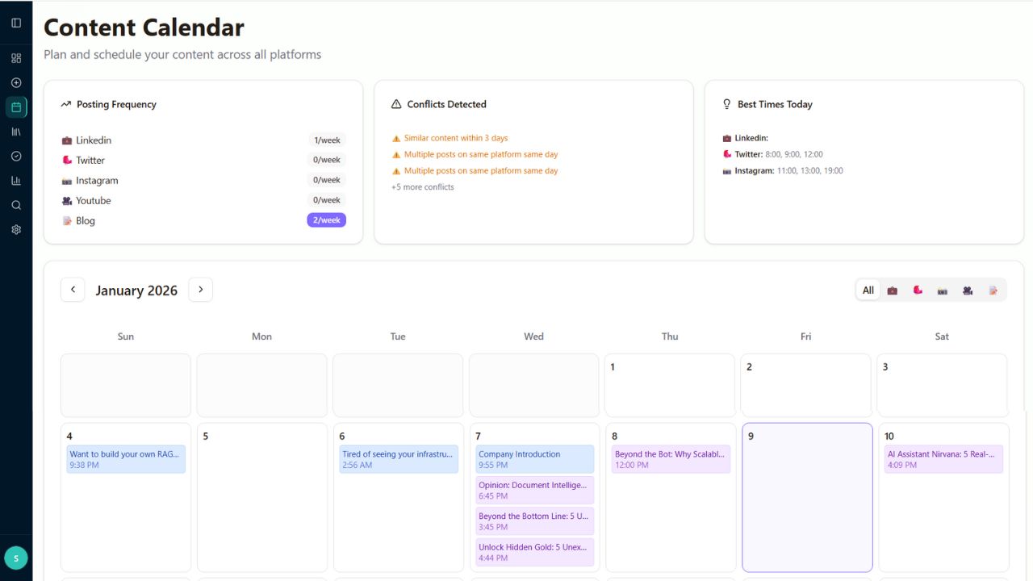Open the dashboard grid icon in sidebar
The height and width of the screenshot is (581, 1033).
[16, 58]
